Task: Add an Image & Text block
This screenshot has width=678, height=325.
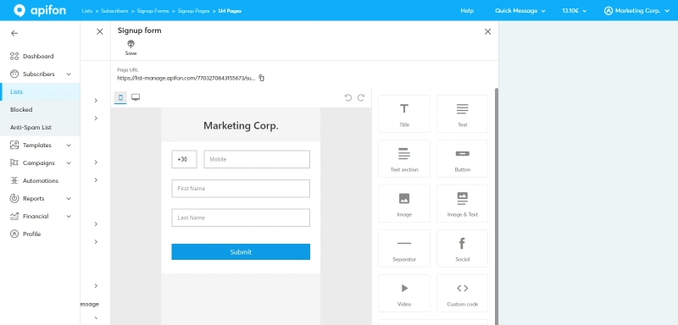Action: [x=462, y=204]
